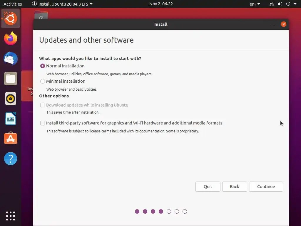Click Continue to proceed with installation
The image size is (301, 226).
[266, 187]
